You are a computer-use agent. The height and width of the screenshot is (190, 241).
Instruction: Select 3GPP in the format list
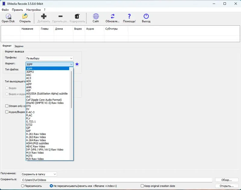[x=48, y=69]
